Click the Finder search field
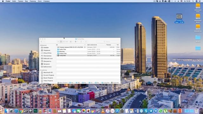Viewport: 203px width, 114px height. pos(108,41)
